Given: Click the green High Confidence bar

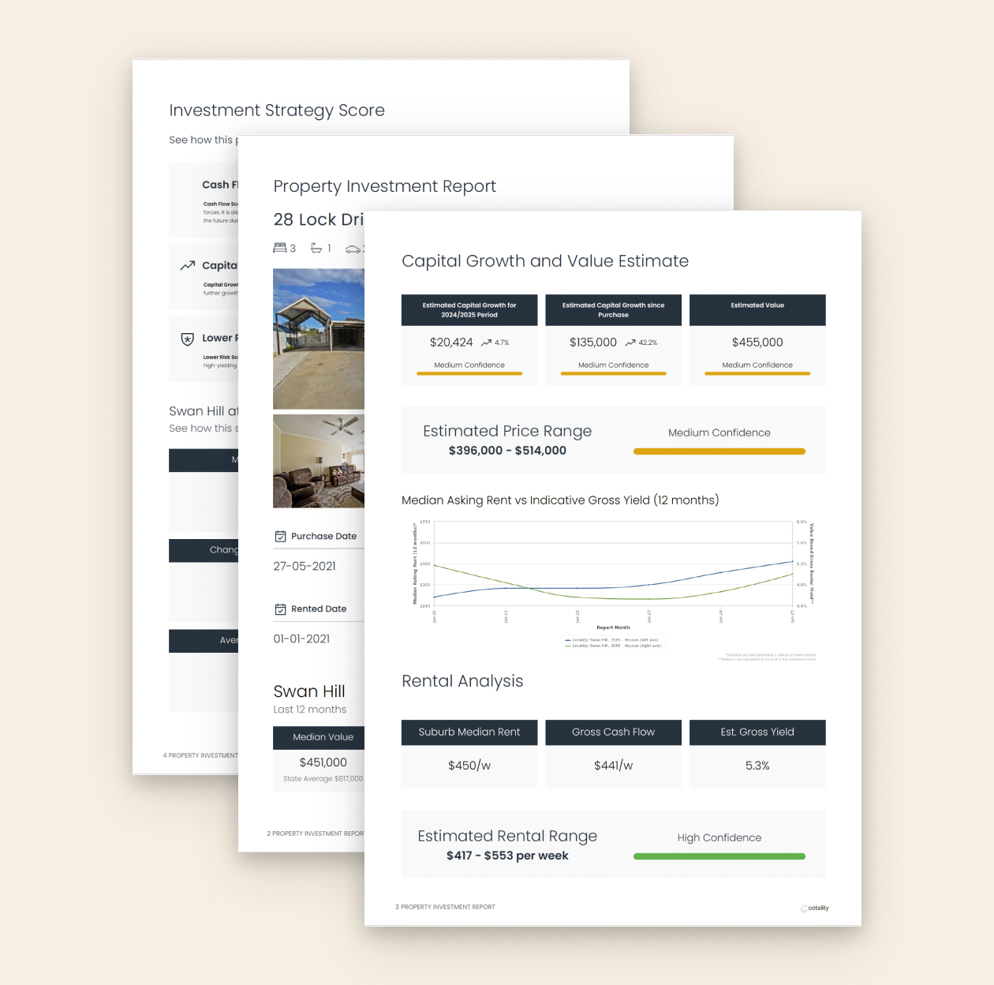Looking at the screenshot, I should tap(719, 856).
